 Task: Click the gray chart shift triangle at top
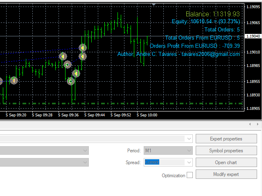(154, 5)
